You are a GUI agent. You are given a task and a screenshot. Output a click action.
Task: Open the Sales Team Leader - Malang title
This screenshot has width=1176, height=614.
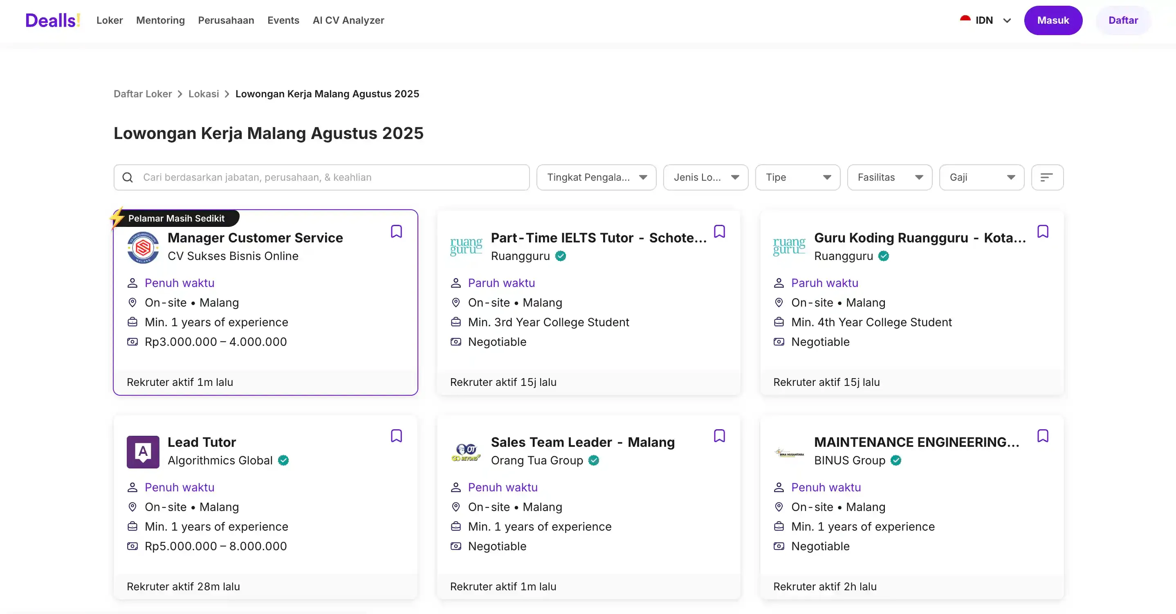coord(583,442)
